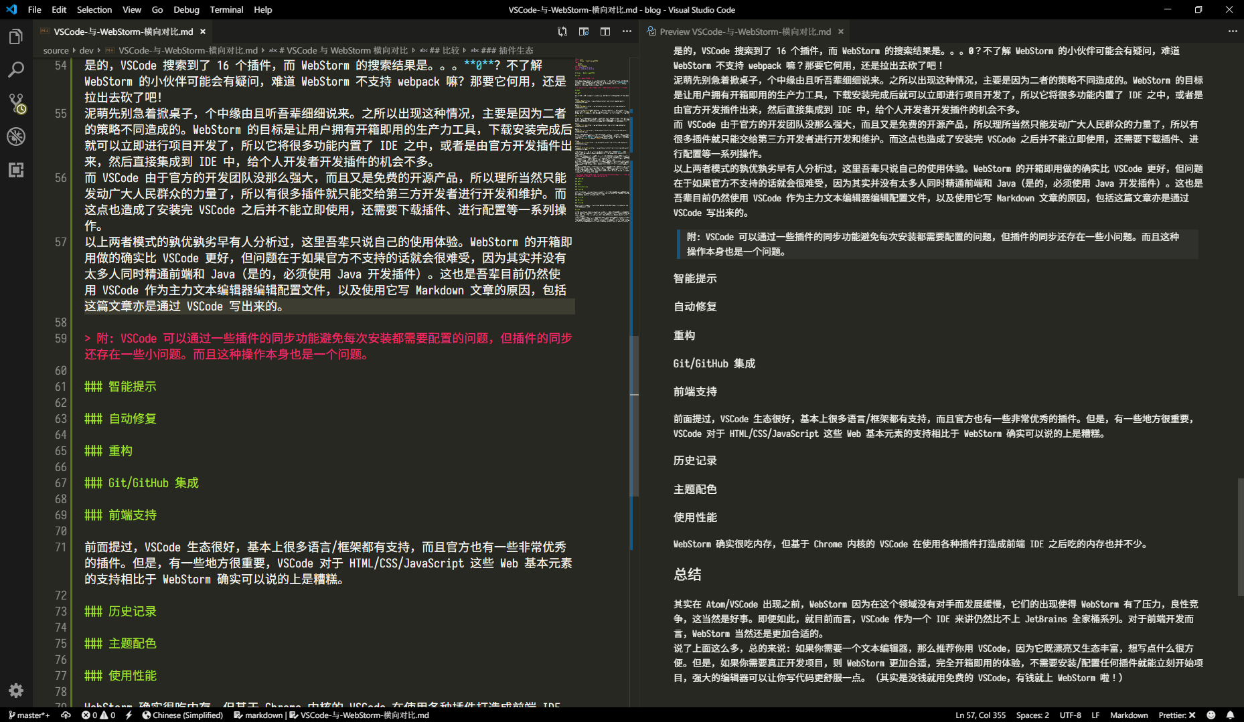The image size is (1244, 722).
Task: Click the compare changes icon in editor toolbar
Action: pyautogui.click(x=562, y=31)
